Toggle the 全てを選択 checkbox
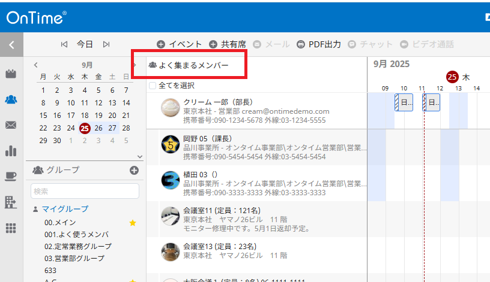The height and width of the screenshot is (282, 490). point(153,86)
